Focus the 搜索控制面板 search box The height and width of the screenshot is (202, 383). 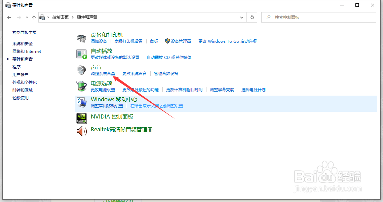319,18
